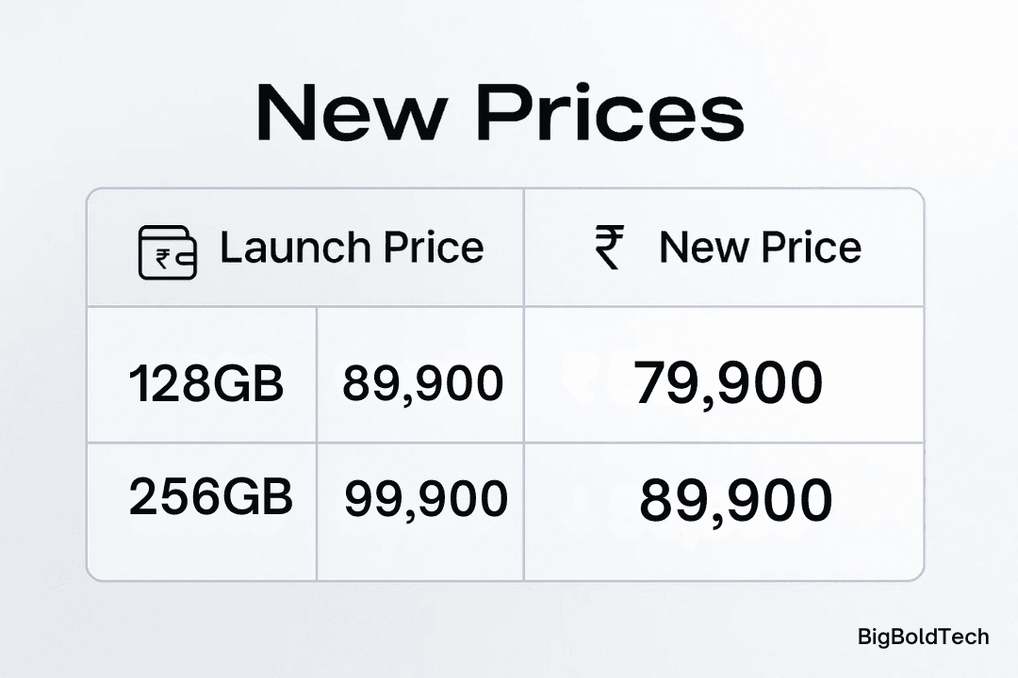Image resolution: width=1018 pixels, height=678 pixels.
Task: Click the rupee sign inside the wallet icon
Action: click(163, 257)
